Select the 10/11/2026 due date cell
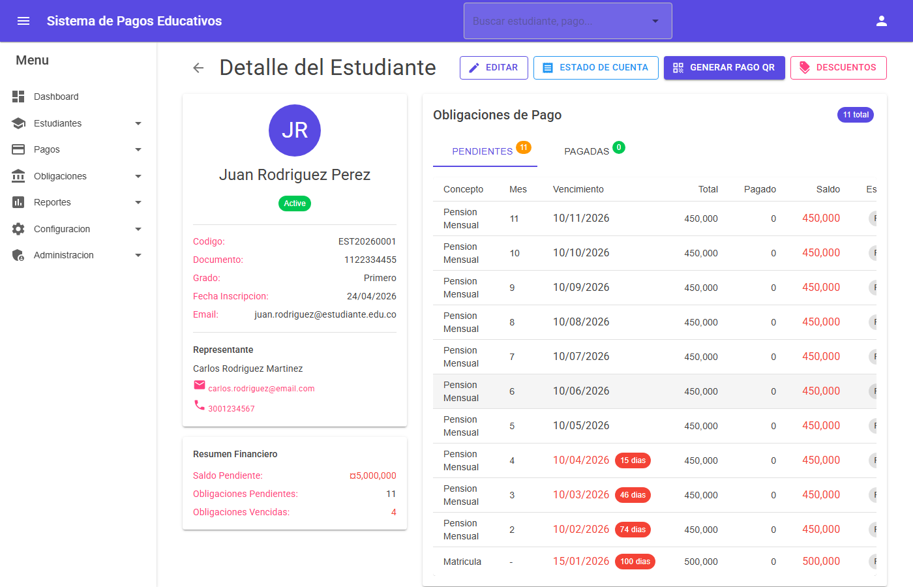Image resolution: width=913 pixels, height=587 pixels. point(581,218)
